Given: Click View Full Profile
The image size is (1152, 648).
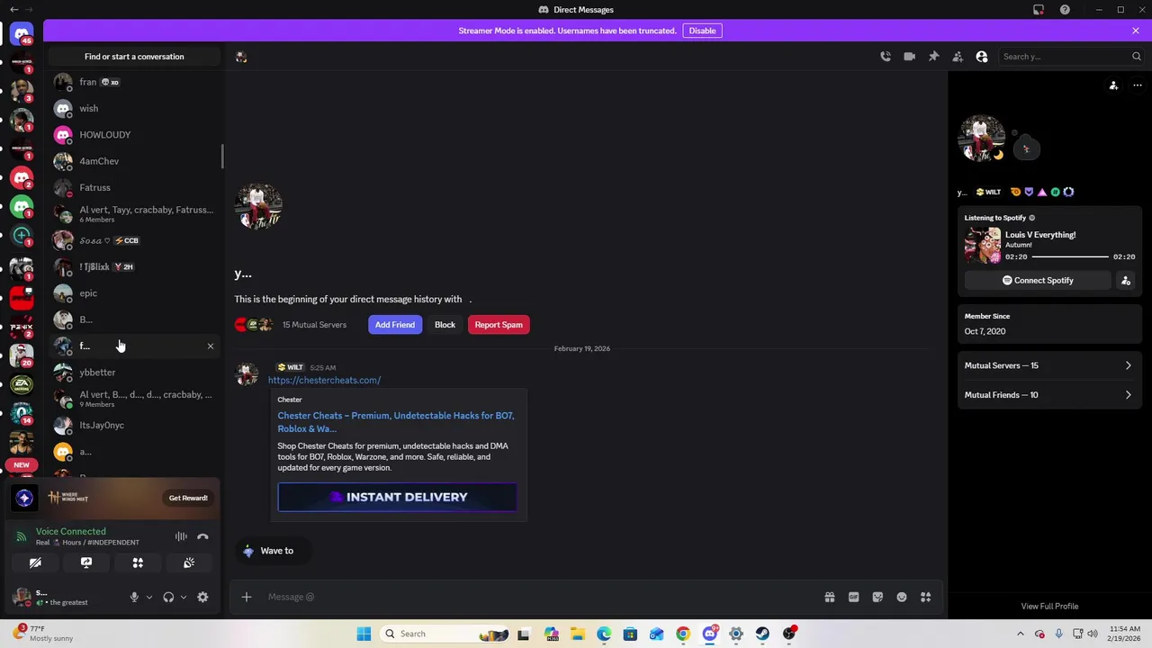Looking at the screenshot, I should coord(1049,607).
